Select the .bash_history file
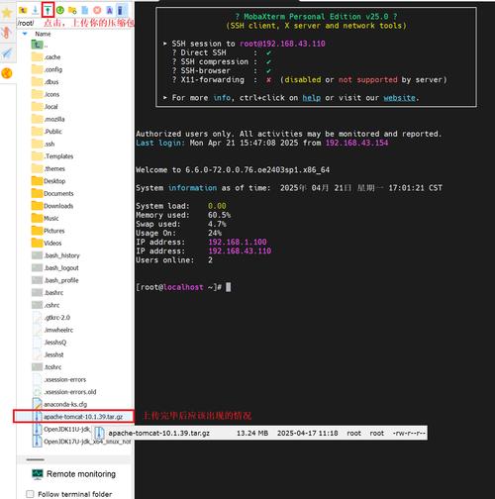 click(x=55, y=255)
